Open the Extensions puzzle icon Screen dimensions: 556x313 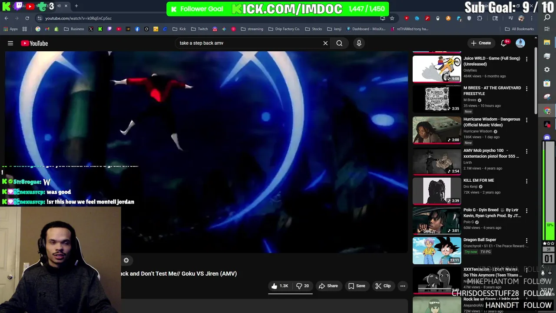[480, 18]
